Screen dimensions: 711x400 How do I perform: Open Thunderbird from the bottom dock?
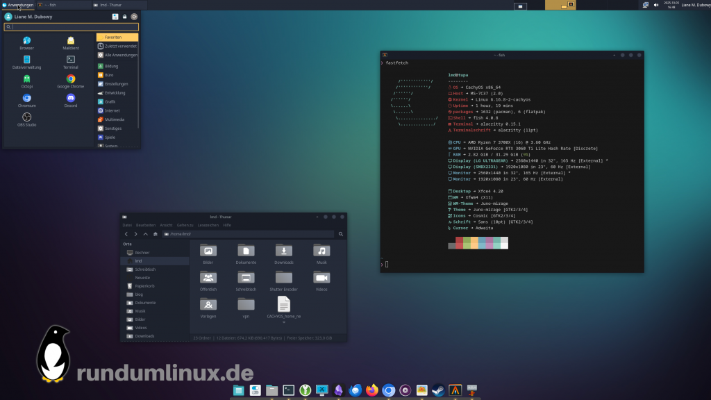point(355,390)
